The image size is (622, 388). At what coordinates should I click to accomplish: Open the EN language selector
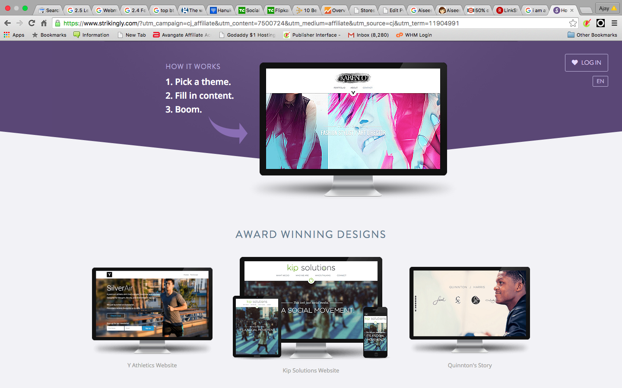600,81
